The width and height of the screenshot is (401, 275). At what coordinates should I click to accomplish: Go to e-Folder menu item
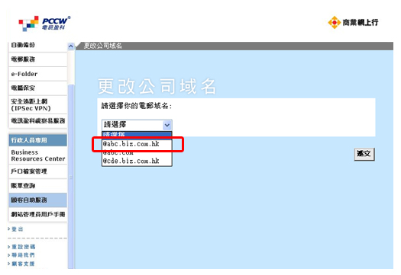pyautogui.click(x=38, y=74)
